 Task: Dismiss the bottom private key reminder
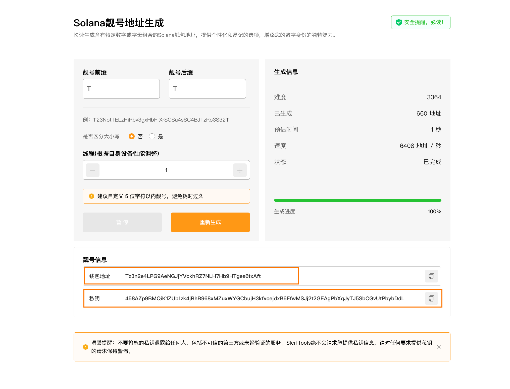[x=439, y=347]
